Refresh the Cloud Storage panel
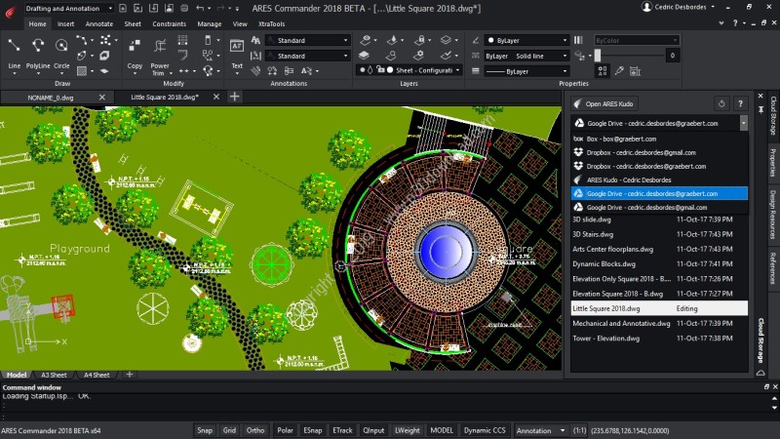 (x=721, y=103)
